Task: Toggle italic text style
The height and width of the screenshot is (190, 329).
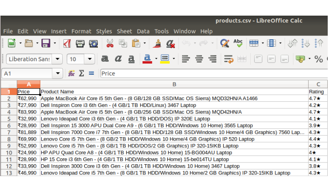Action: point(118,59)
